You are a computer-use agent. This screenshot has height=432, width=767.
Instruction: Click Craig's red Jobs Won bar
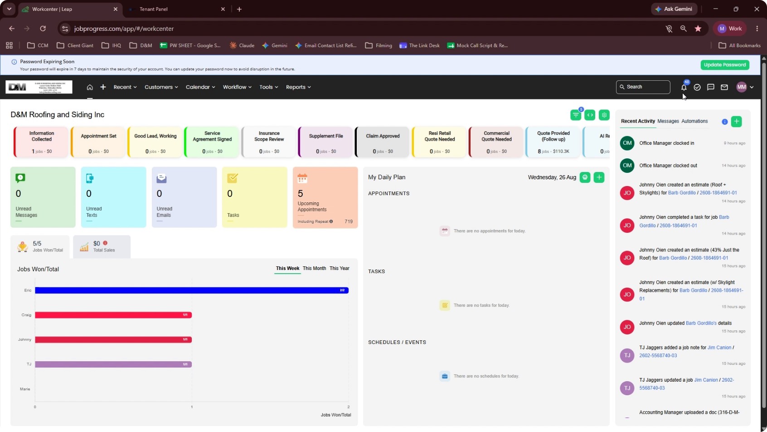(113, 315)
